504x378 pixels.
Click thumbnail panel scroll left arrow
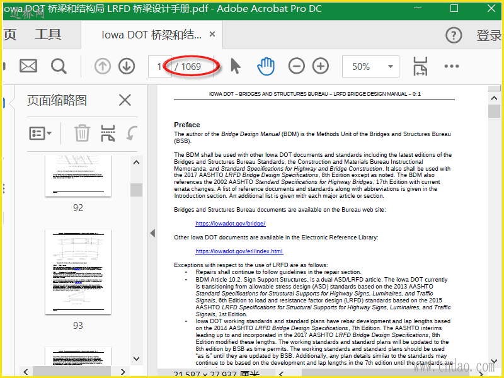point(26,372)
